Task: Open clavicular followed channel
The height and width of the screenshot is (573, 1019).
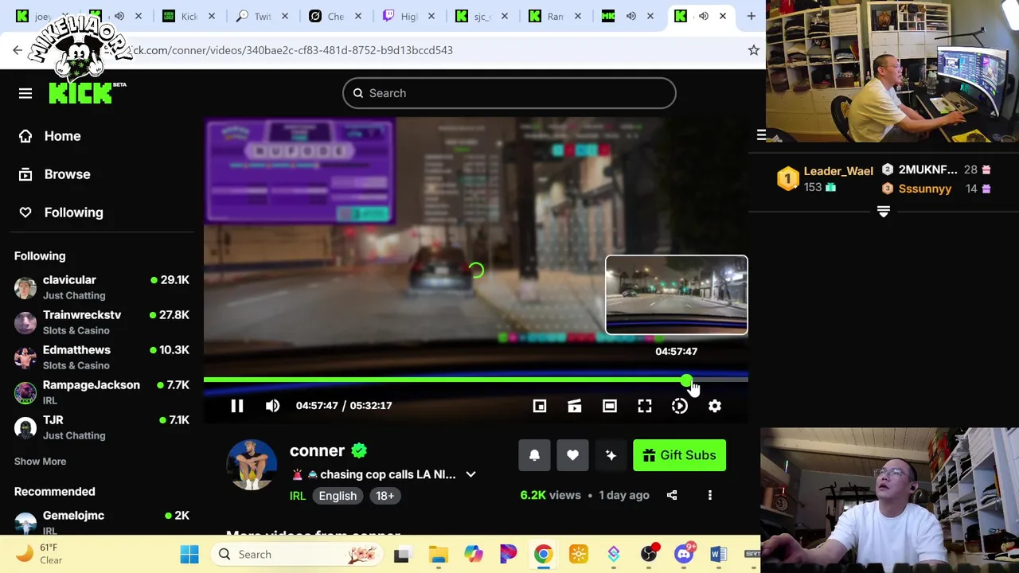Action: tap(102, 287)
